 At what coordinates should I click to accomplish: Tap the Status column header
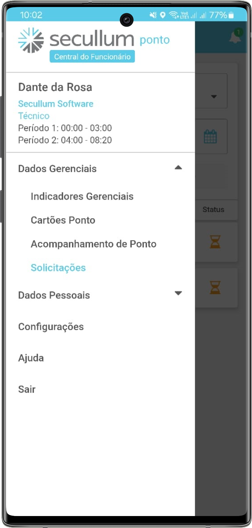point(213,210)
